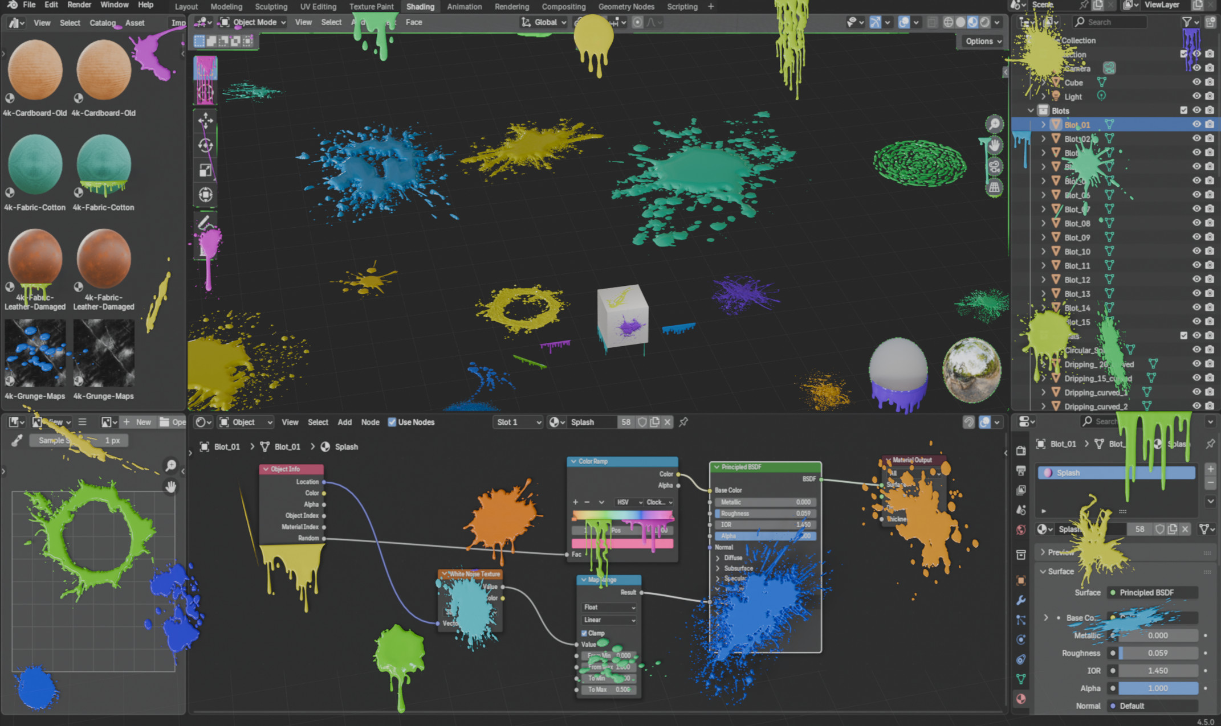Open the Global transform orientation dropdown
The width and height of the screenshot is (1221, 726).
(544, 22)
